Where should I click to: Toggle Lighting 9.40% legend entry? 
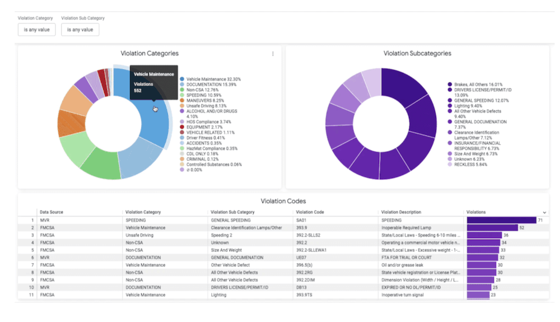coord(465,106)
